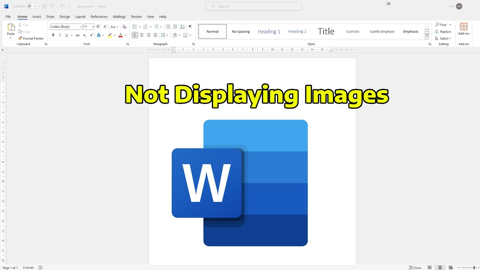Toggle Italic formatting
The image size is (480, 270).
[x=60, y=35]
